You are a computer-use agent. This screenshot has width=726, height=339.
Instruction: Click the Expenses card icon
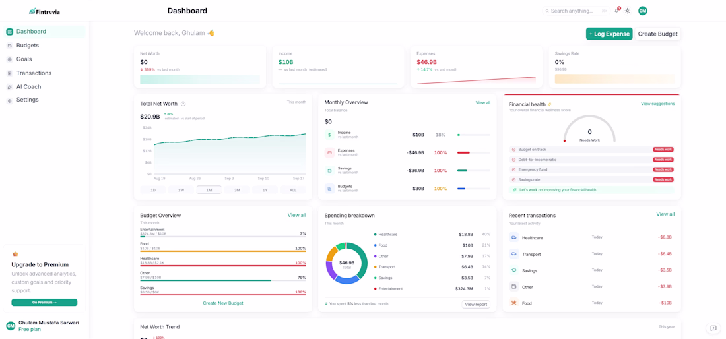329,152
